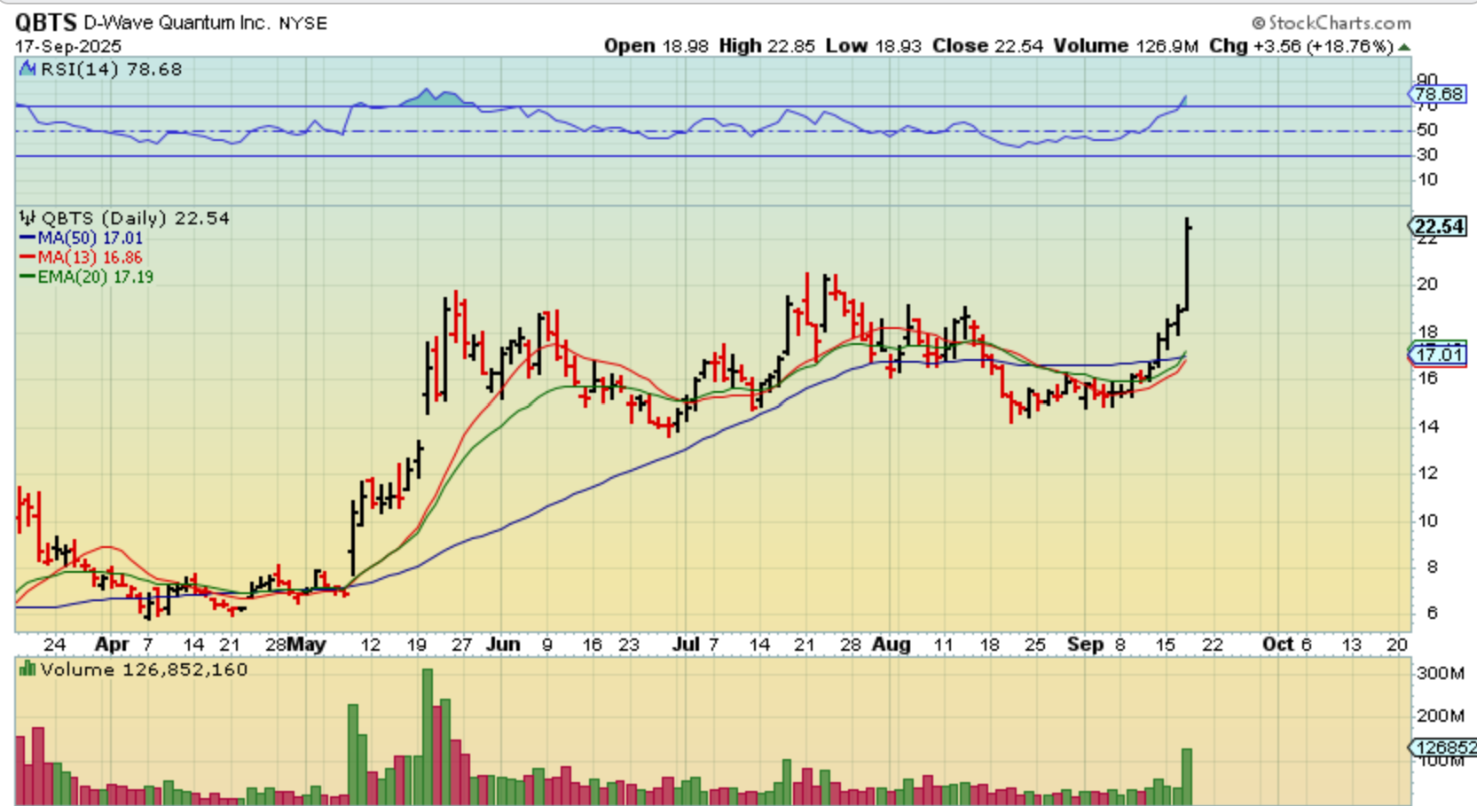Click the 30 level on the RSI axis
1477x806 pixels.
1426,155
